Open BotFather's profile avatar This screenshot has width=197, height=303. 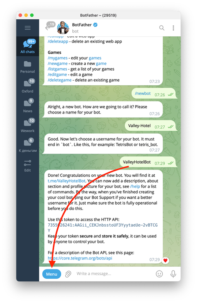pyautogui.click(x=63, y=28)
